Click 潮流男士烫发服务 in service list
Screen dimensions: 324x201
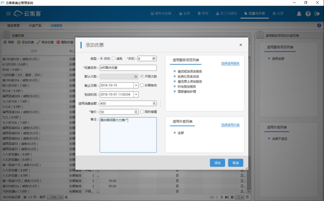click(x=190, y=81)
